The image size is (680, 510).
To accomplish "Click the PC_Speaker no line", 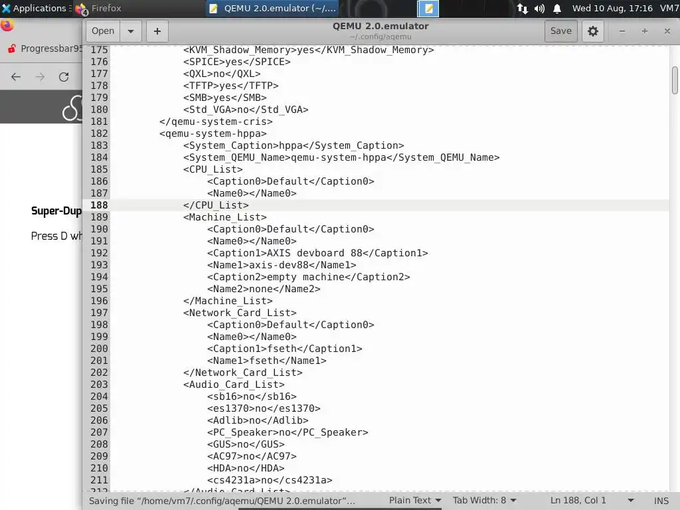I will tap(288, 432).
